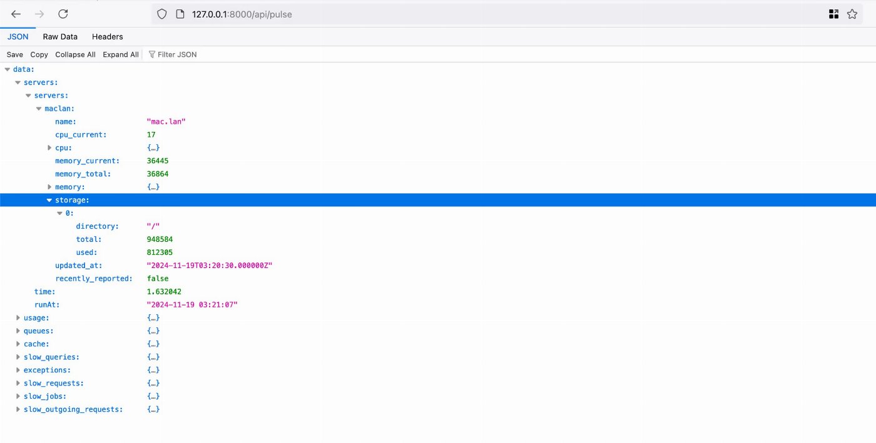
Task: Click the used value 812305
Action: pyautogui.click(x=160, y=252)
